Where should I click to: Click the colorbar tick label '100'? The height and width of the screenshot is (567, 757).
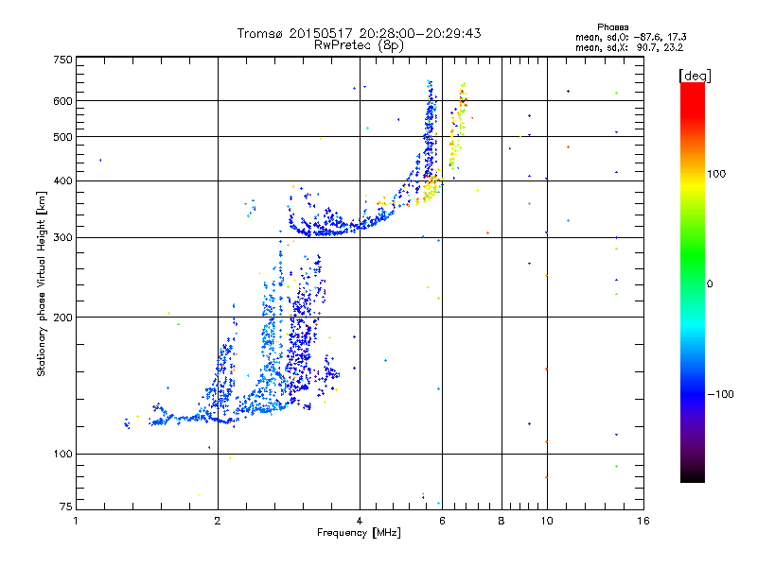click(x=716, y=174)
